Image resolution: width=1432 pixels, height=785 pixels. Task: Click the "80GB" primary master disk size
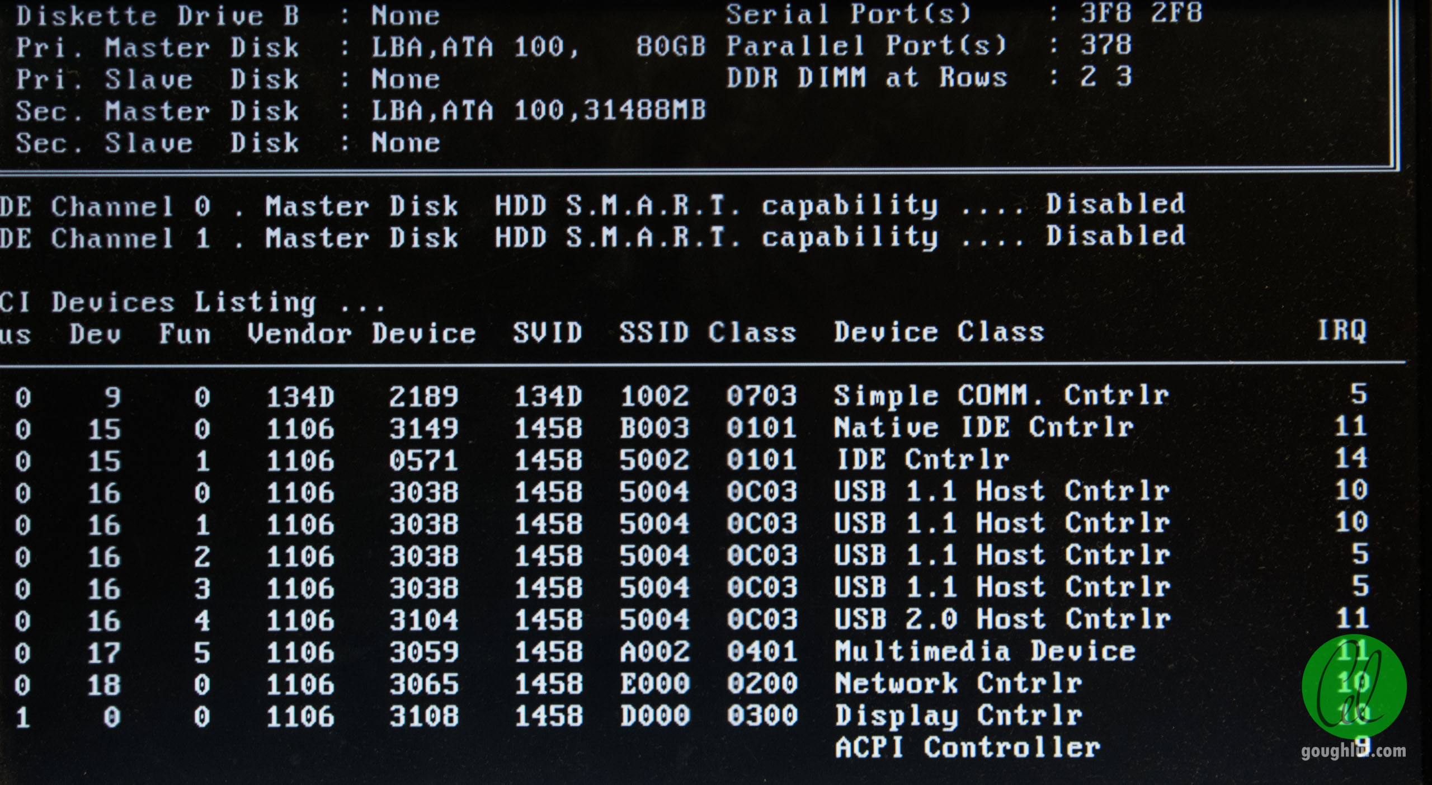(671, 46)
